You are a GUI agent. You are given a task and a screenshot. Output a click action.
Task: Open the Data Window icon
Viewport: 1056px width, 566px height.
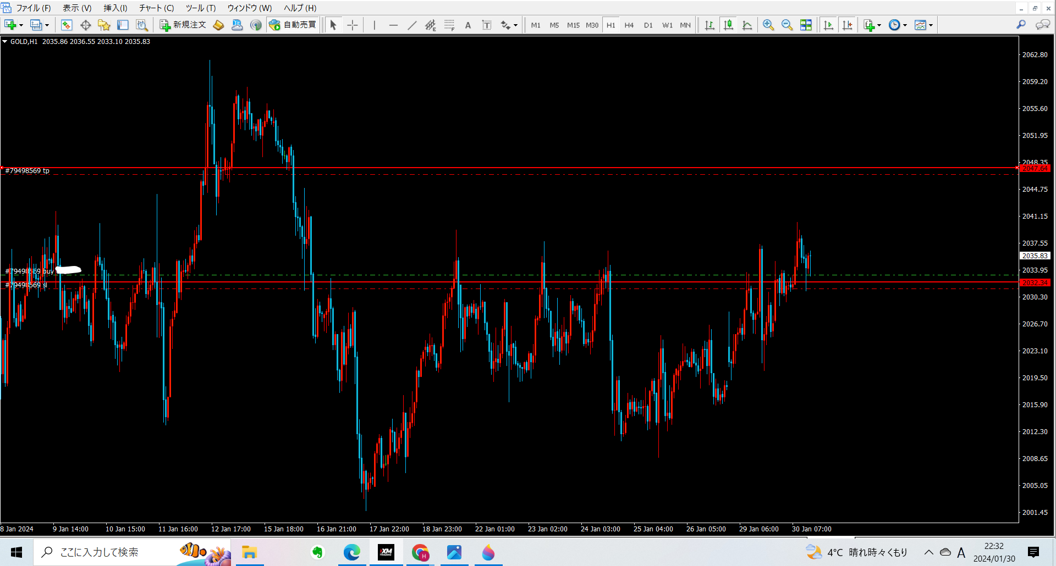click(85, 25)
